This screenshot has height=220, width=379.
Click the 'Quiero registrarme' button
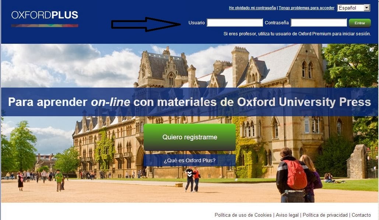(190, 137)
